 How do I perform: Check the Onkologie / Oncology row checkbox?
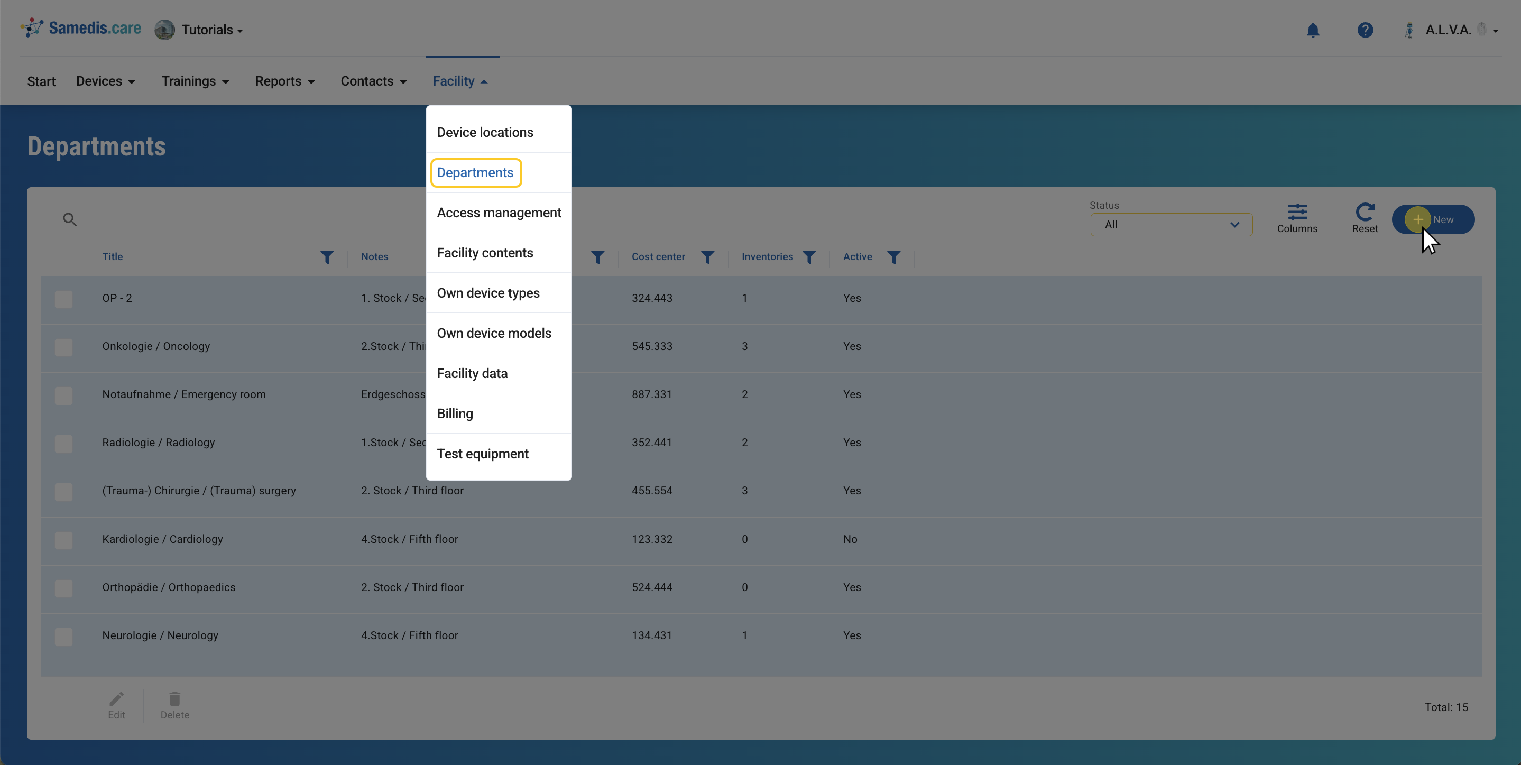click(x=64, y=347)
